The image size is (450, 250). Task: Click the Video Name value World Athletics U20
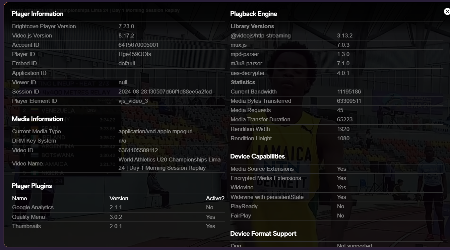169,163
